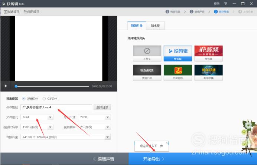Viewport: 257px width, 165px height.
Task: Select the 无片头 no intro thumbnail
Action: (147, 53)
